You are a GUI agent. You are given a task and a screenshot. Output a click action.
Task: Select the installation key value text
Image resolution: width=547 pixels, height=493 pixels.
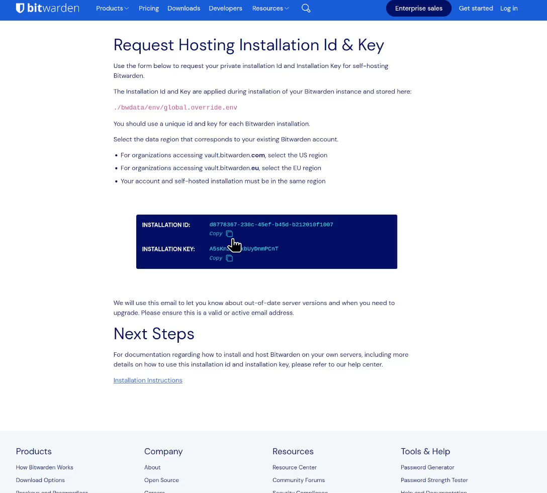tap(244, 249)
